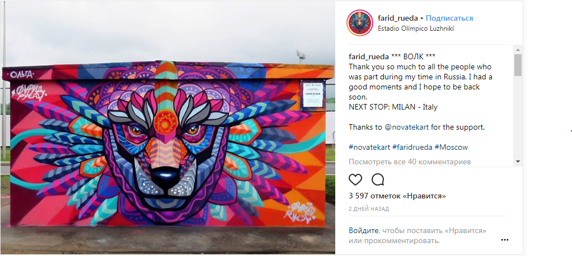
Task: Click the 2 дней назад timestamp
Action: point(369,208)
